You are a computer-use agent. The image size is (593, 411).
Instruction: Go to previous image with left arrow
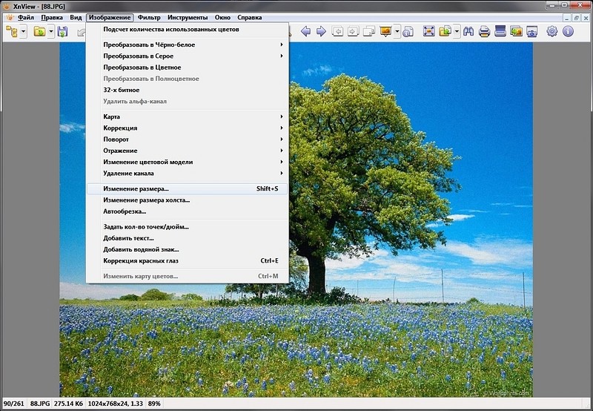tap(305, 31)
